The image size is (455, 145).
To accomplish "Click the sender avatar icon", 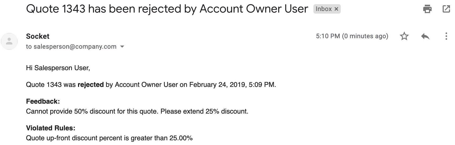I will pyautogui.click(x=9, y=41).
